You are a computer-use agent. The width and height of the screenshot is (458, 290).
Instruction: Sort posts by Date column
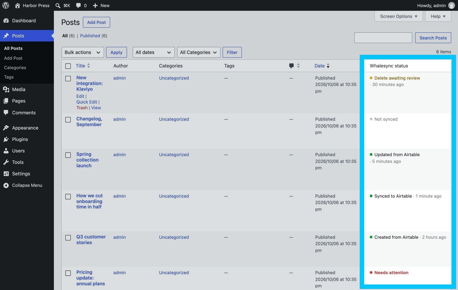[x=322, y=66]
